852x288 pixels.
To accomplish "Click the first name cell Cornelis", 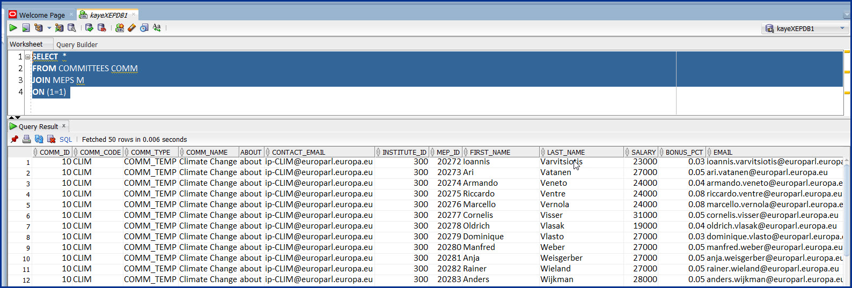I will click(501, 215).
